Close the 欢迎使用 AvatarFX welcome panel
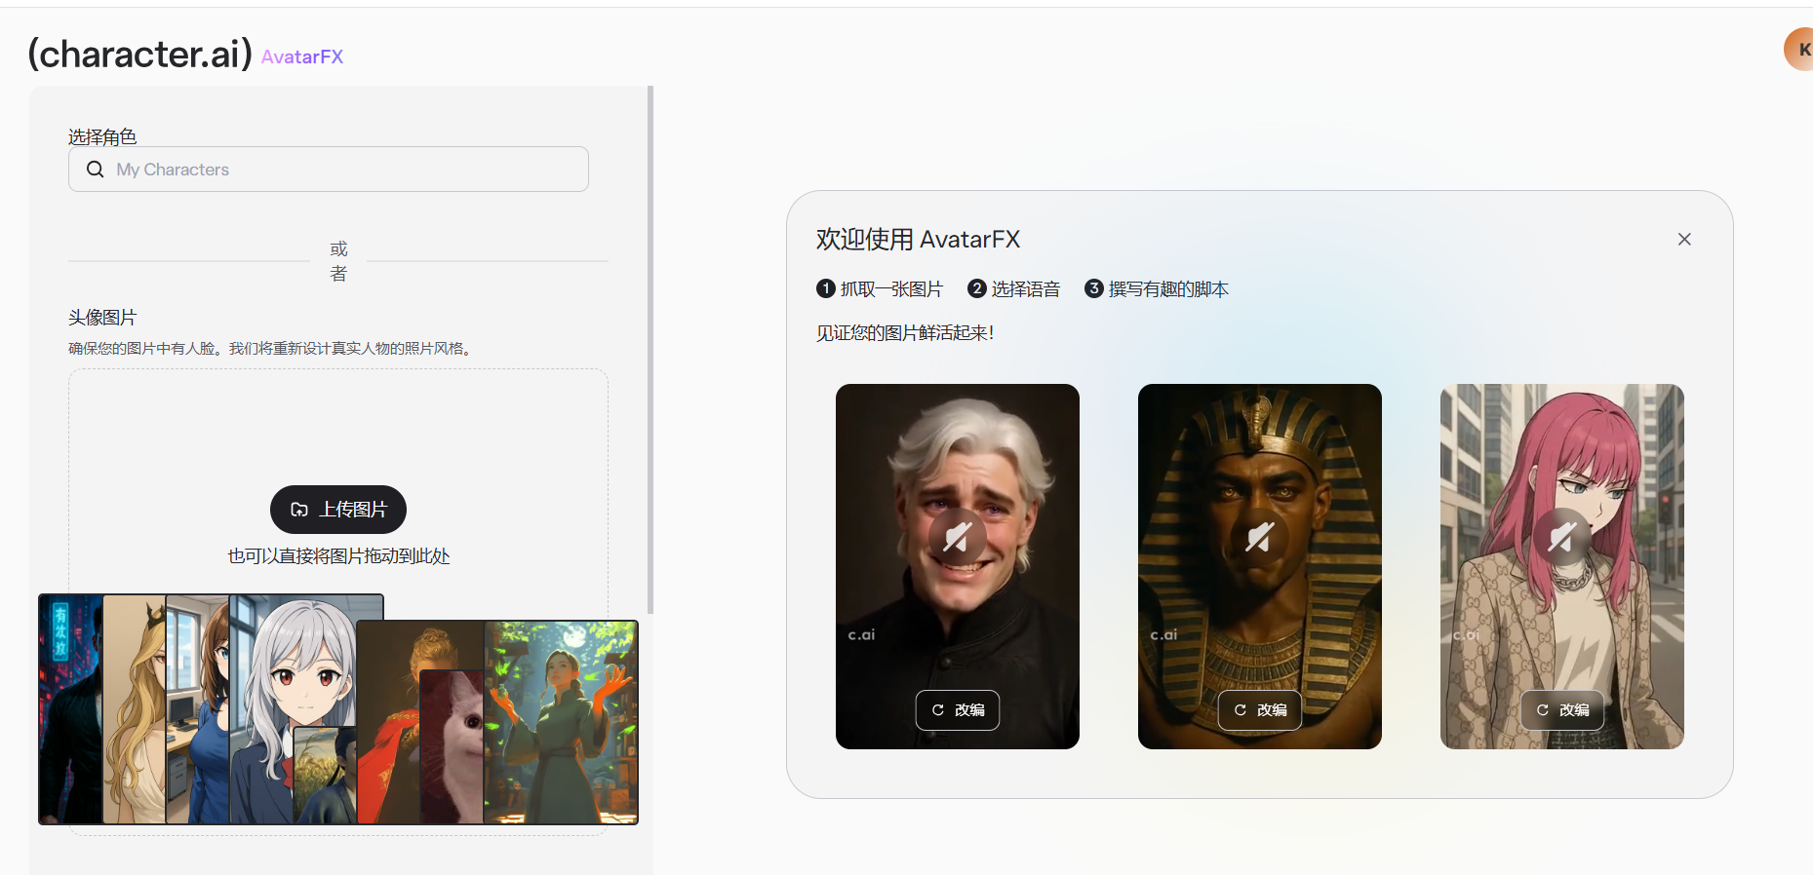Screen dimensions: 1813x875 coord(1683,240)
